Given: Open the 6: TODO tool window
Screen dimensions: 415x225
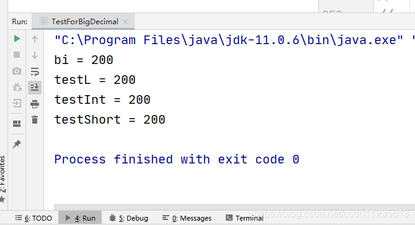Looking at the screenshot, I should 33,218.
